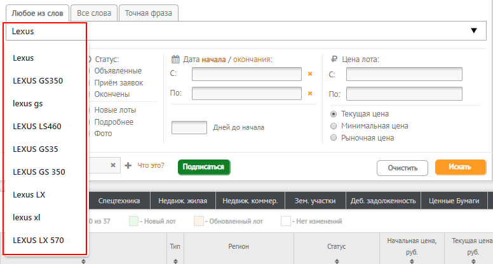The height and width of the screenshot is (264, 493).
Task: Click the plus icon next to 'Что это?'
Action: [x=128, y=165]
